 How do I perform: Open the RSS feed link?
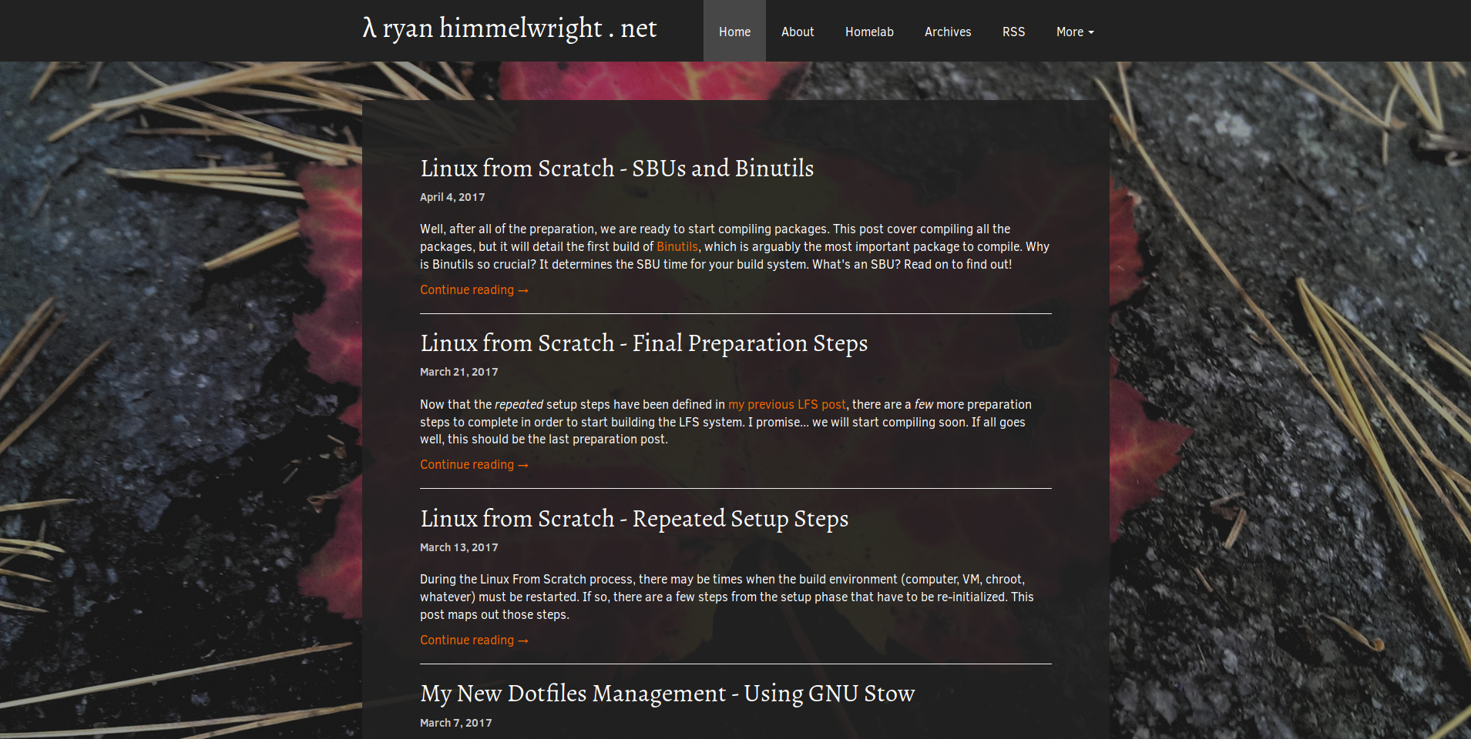pos(1013,32)
